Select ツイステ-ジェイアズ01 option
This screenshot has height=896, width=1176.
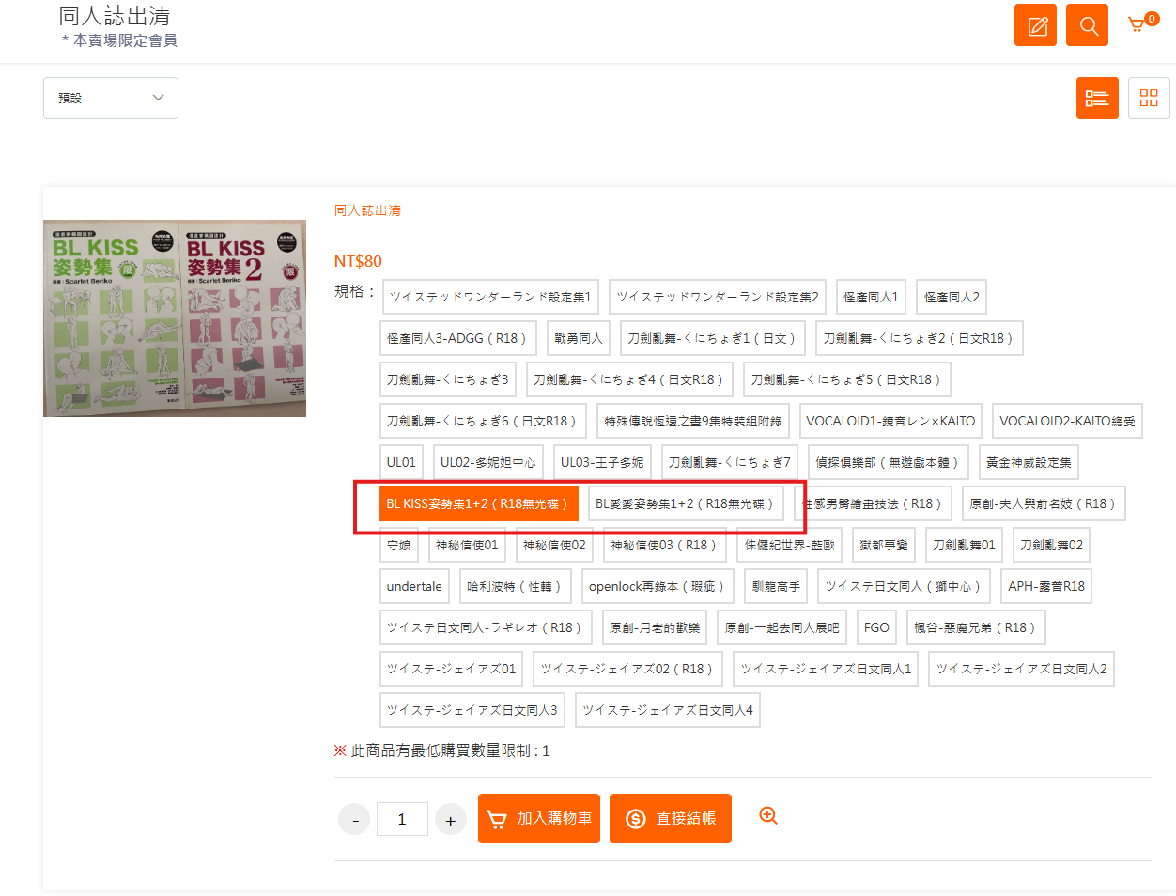click(x=452, y=669)
